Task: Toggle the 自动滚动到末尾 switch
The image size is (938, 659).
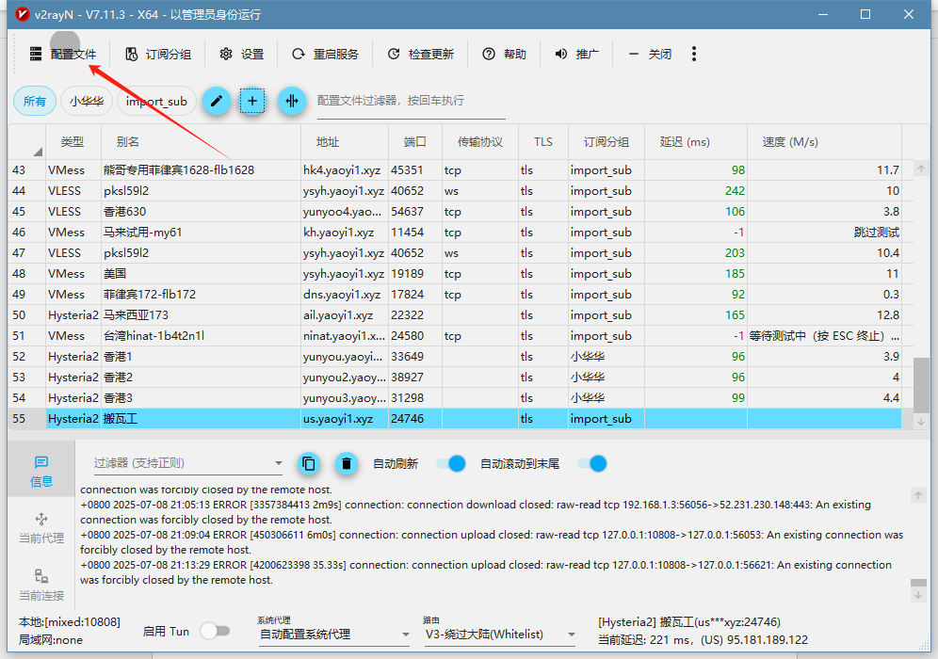Action: click(592, 463)
